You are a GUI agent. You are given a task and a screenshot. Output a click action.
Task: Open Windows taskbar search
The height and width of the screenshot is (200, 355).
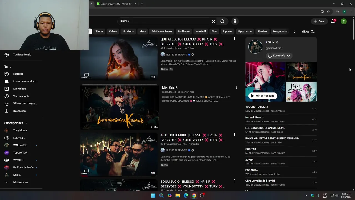161,196
